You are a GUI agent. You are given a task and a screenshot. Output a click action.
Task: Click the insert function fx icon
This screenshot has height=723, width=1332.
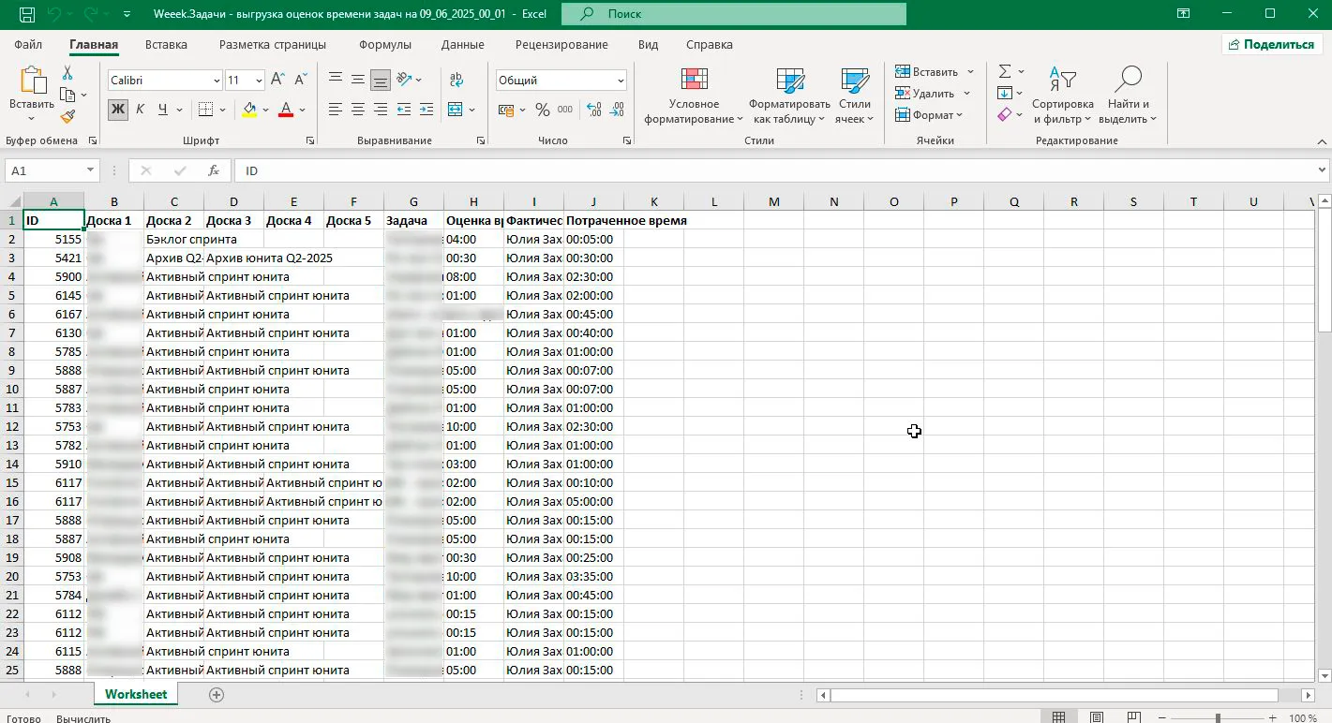tap(214, 170)
